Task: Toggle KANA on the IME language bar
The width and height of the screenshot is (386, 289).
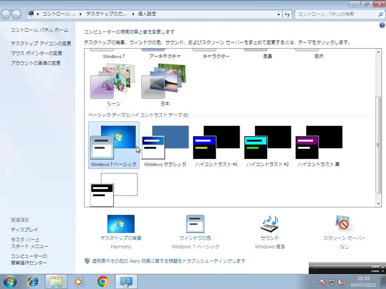Action: pos(375,271)
